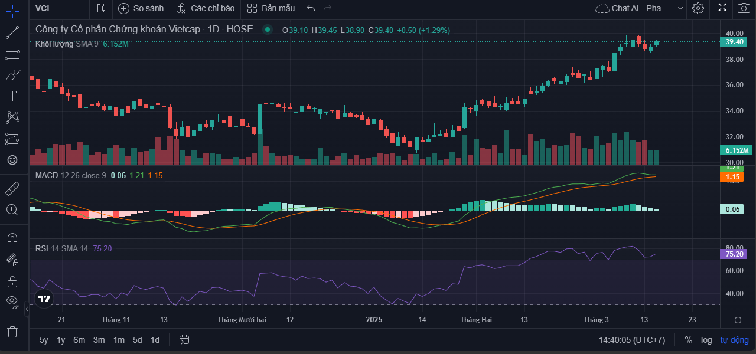This screenshot has height=354, width=756.
Task: Click the 1D interval in chart title
Action: [213, 29]
